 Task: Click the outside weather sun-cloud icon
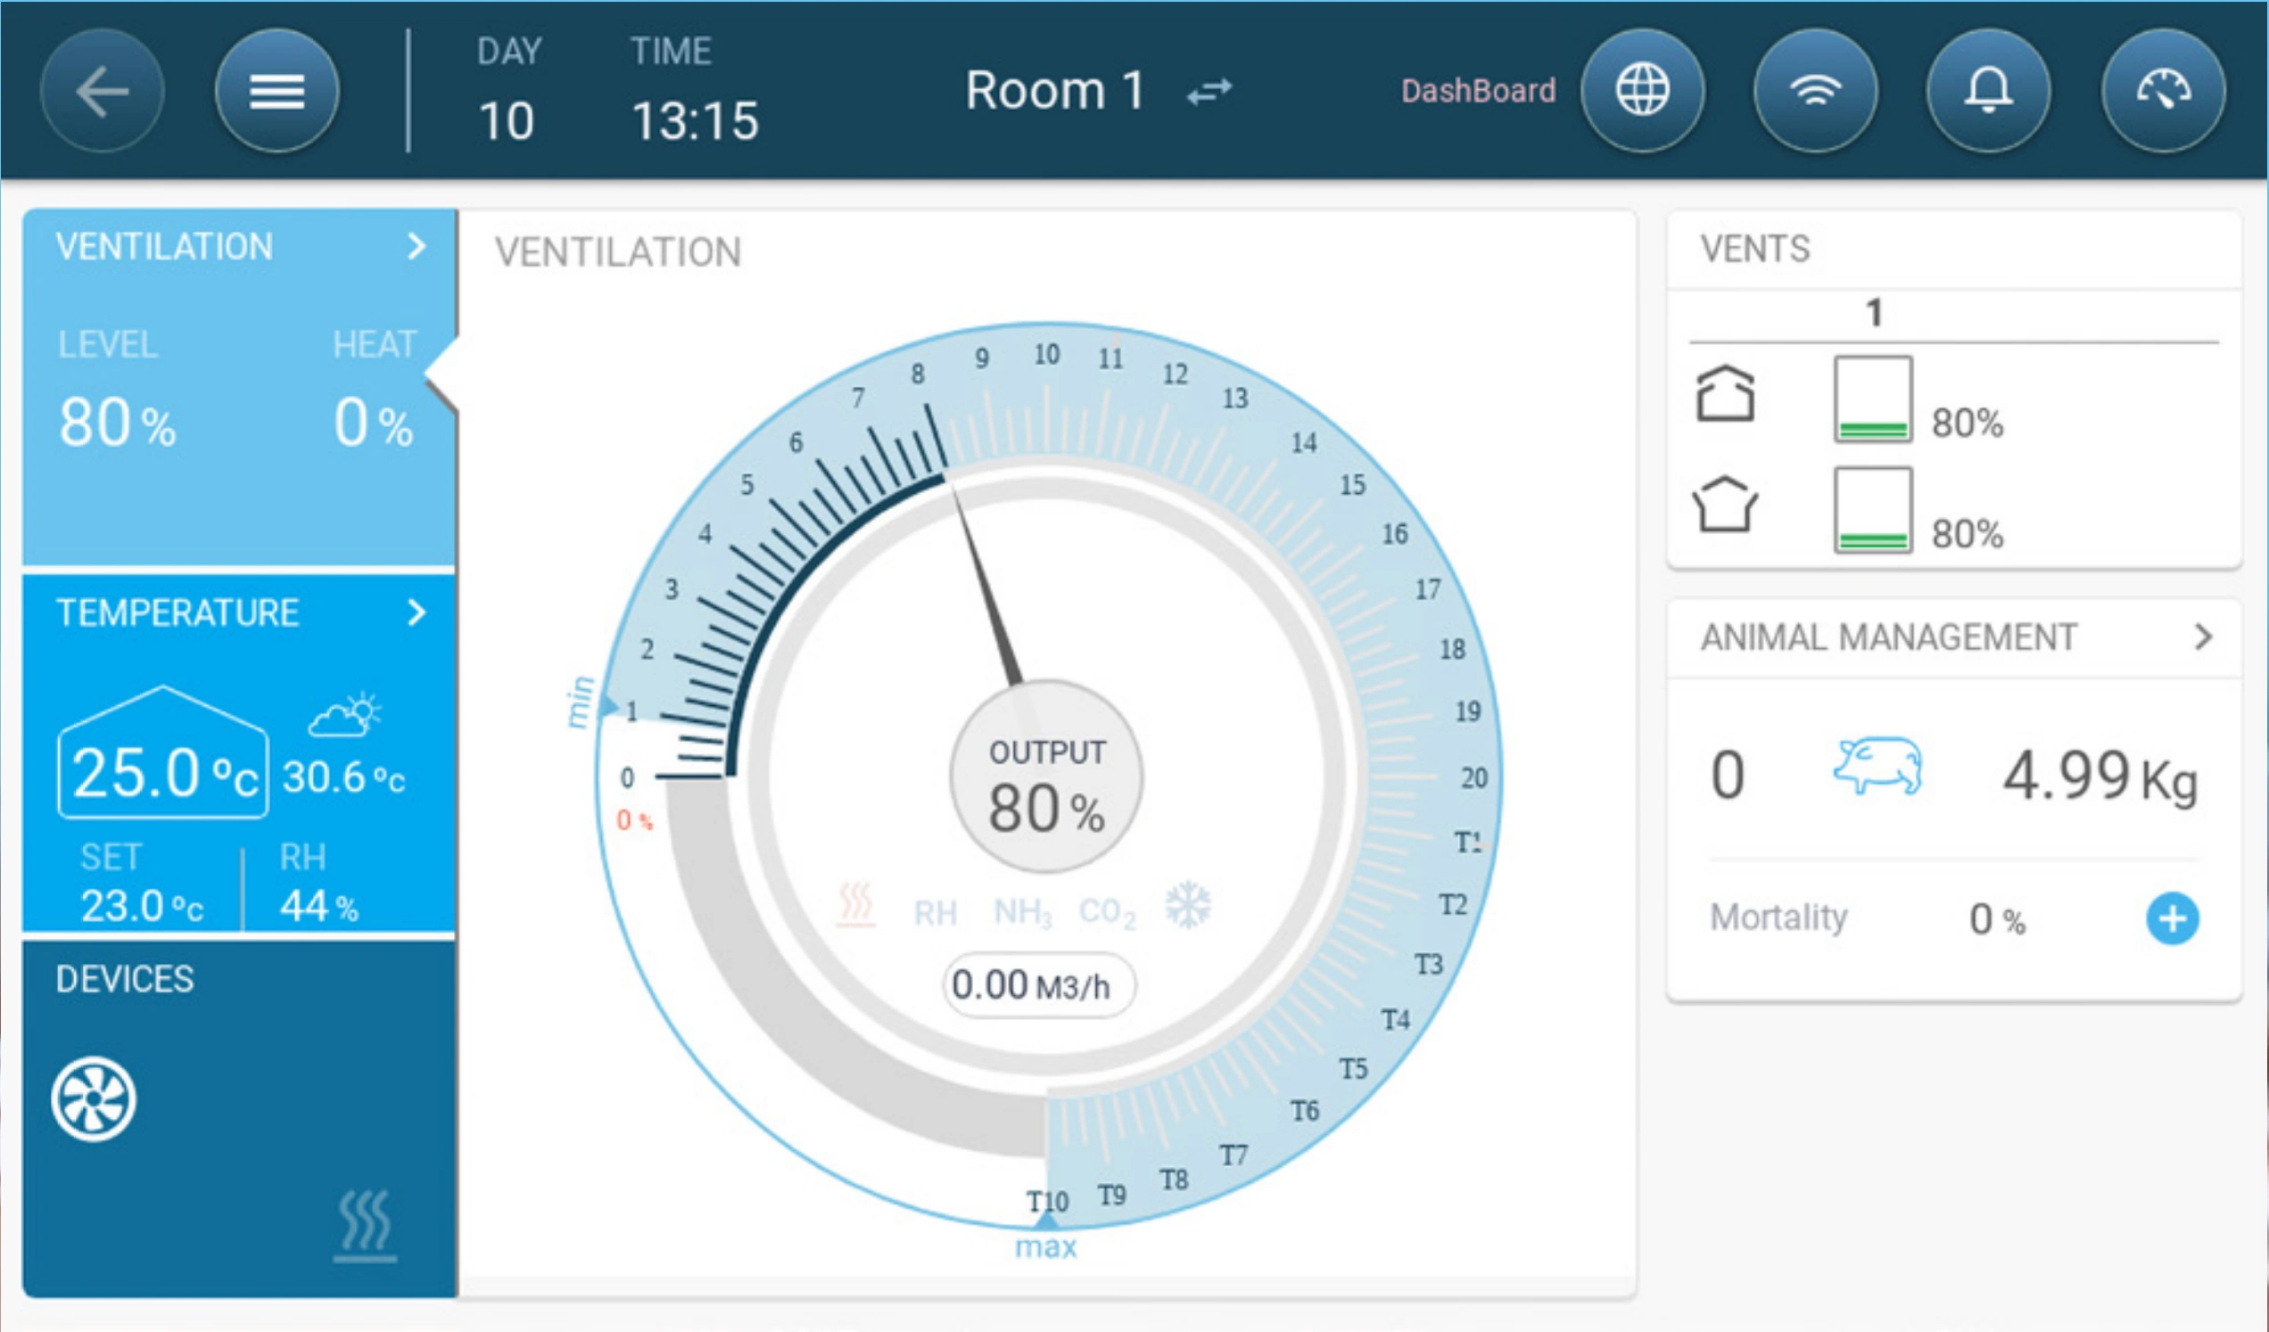click(345, 716)
